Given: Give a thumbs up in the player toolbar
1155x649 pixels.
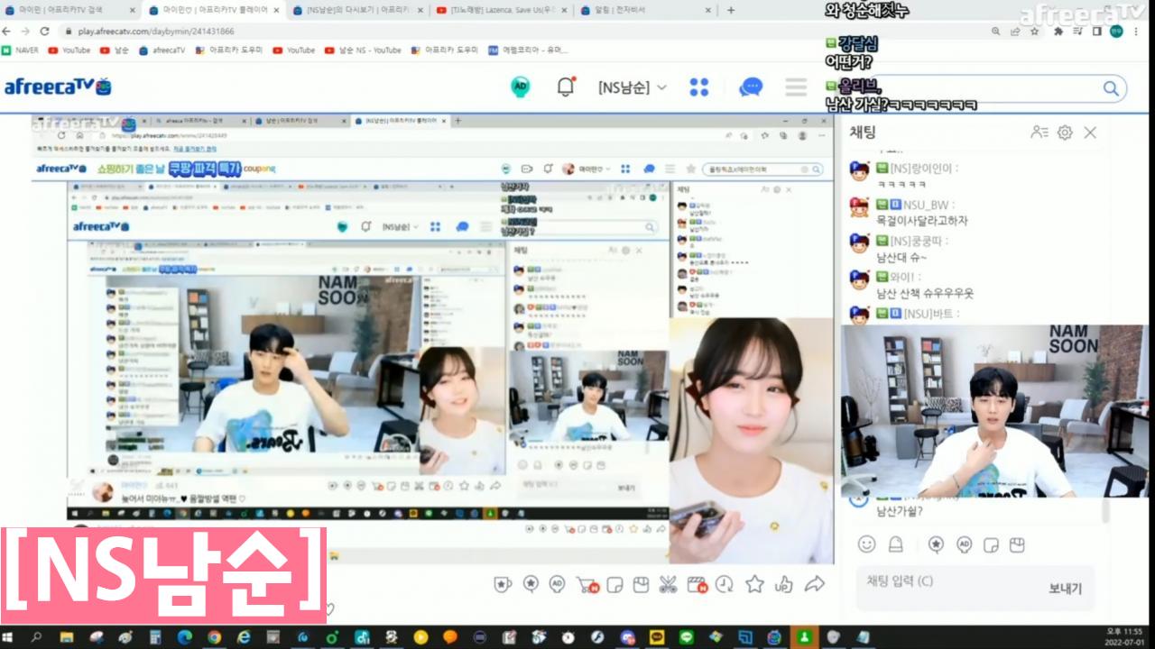Looking at the screenshot, I should coord(783,584).
